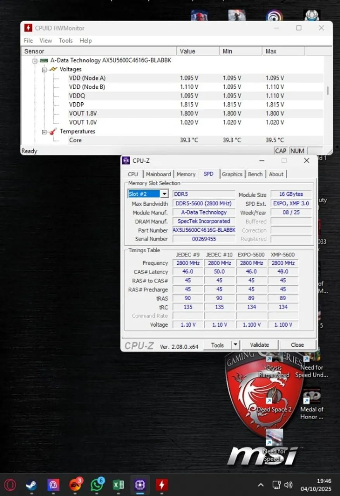Open the volume control in the system tray
Screen dimensions: 340x496
pyautogui.click(x=289, y=484)
